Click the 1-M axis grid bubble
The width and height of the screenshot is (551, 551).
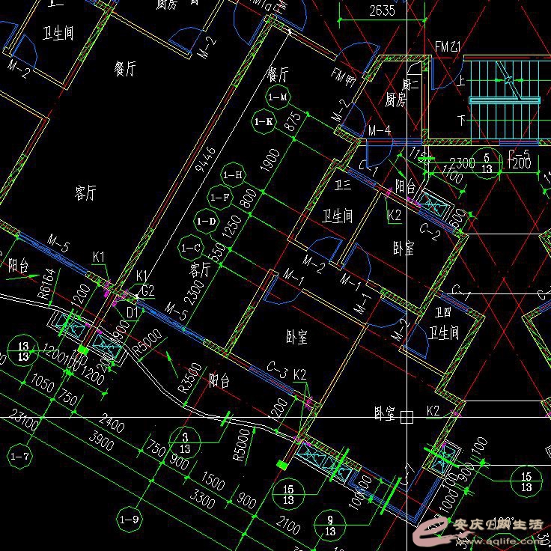coord(278,97)
